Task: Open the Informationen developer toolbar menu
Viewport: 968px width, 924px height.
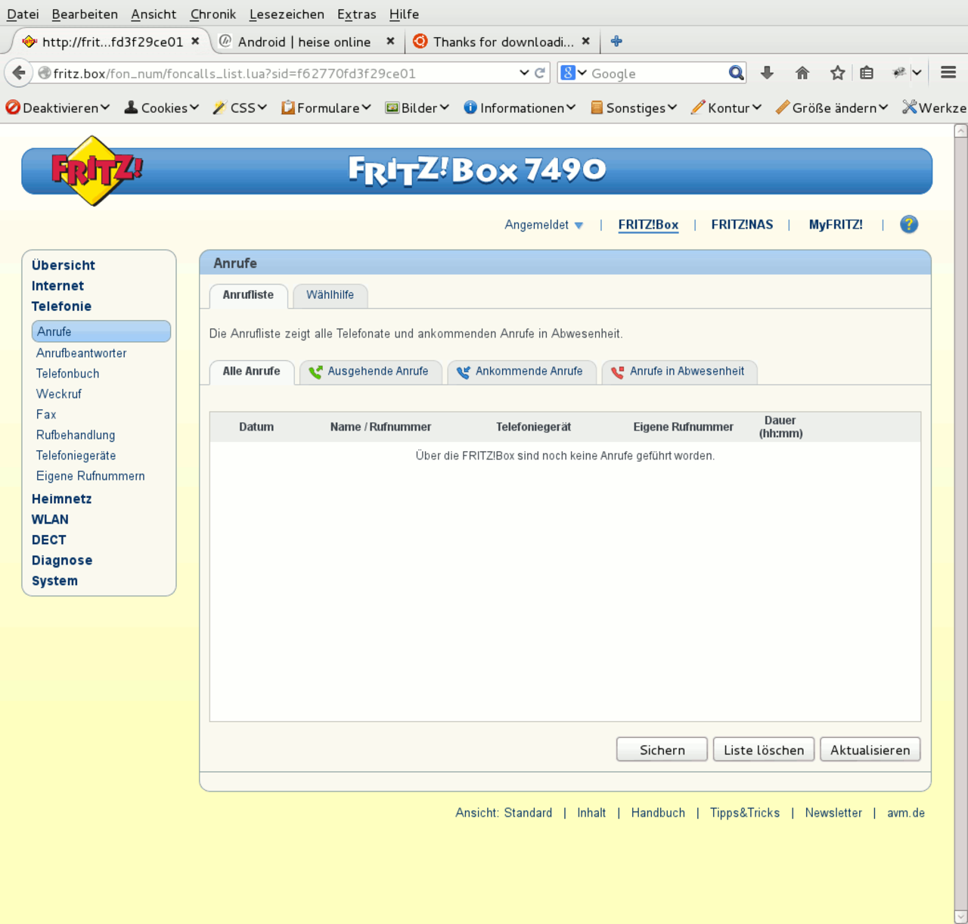Action: coord(520,107)
